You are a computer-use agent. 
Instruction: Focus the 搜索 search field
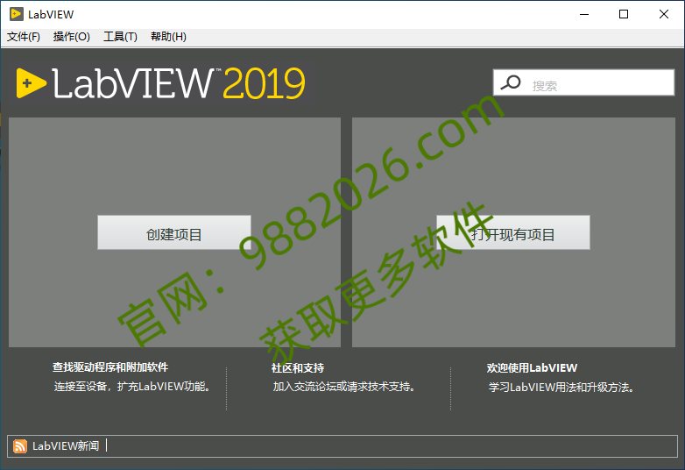pyautogui.click(x=583, y=82)
